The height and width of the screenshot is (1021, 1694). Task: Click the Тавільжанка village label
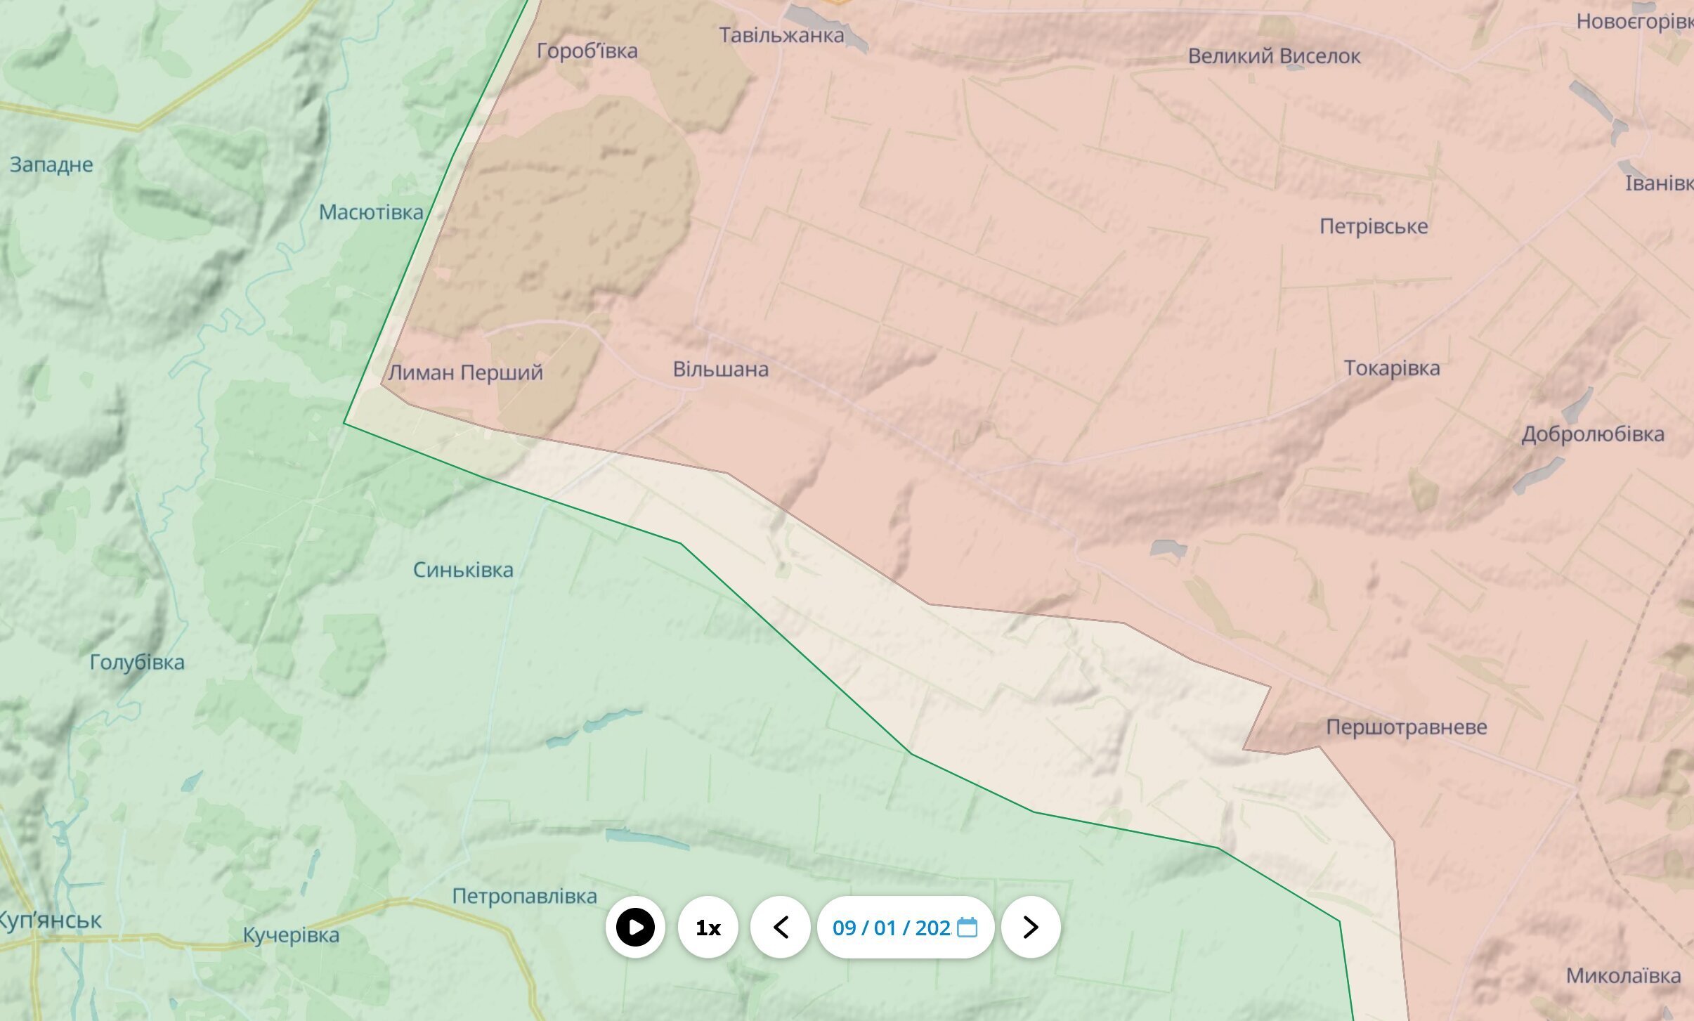[781, 35]
